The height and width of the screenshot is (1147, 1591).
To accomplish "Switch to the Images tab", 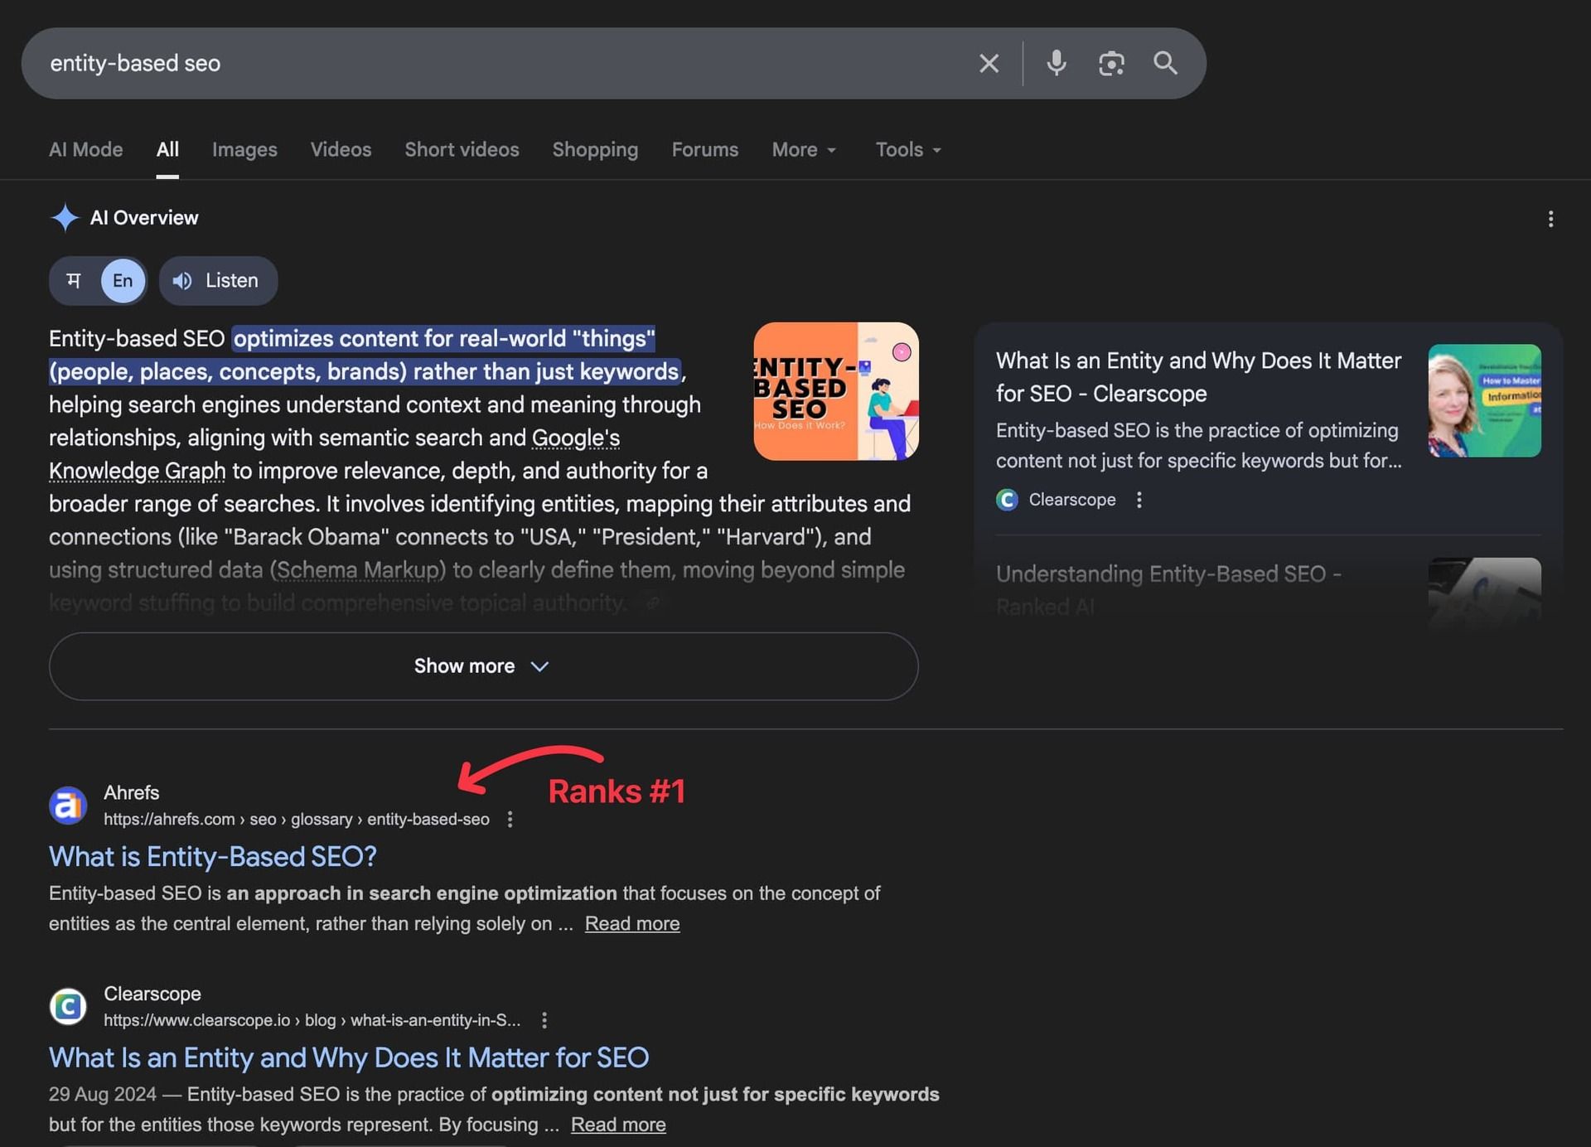I will [x=244, y=150].
